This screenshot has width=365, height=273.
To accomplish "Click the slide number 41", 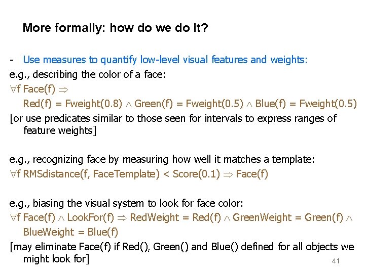I will [336, 261].
